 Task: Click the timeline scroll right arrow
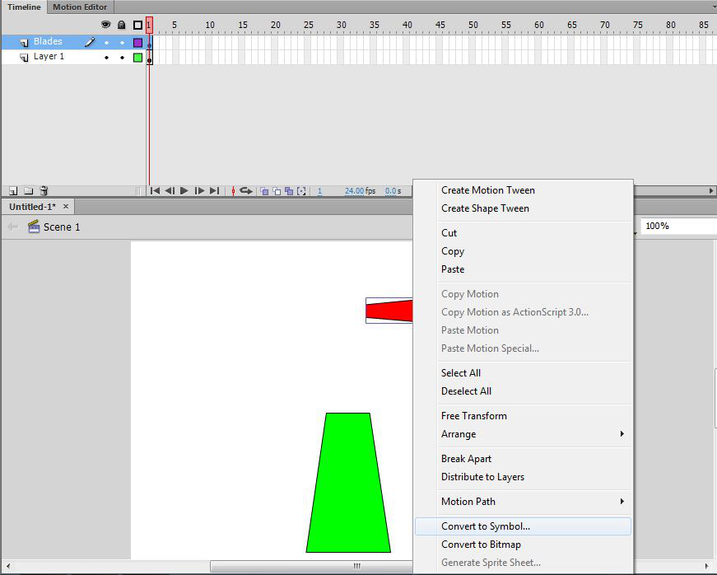[x=711, y=191]
